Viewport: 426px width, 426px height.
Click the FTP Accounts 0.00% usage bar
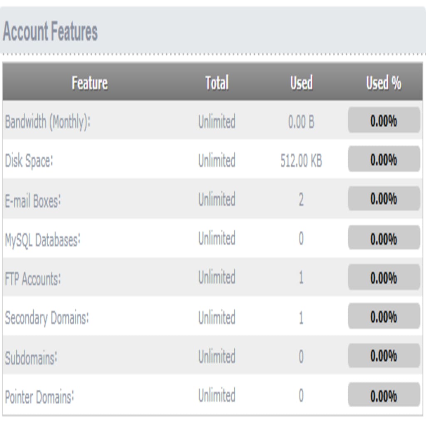coord(384,277)
